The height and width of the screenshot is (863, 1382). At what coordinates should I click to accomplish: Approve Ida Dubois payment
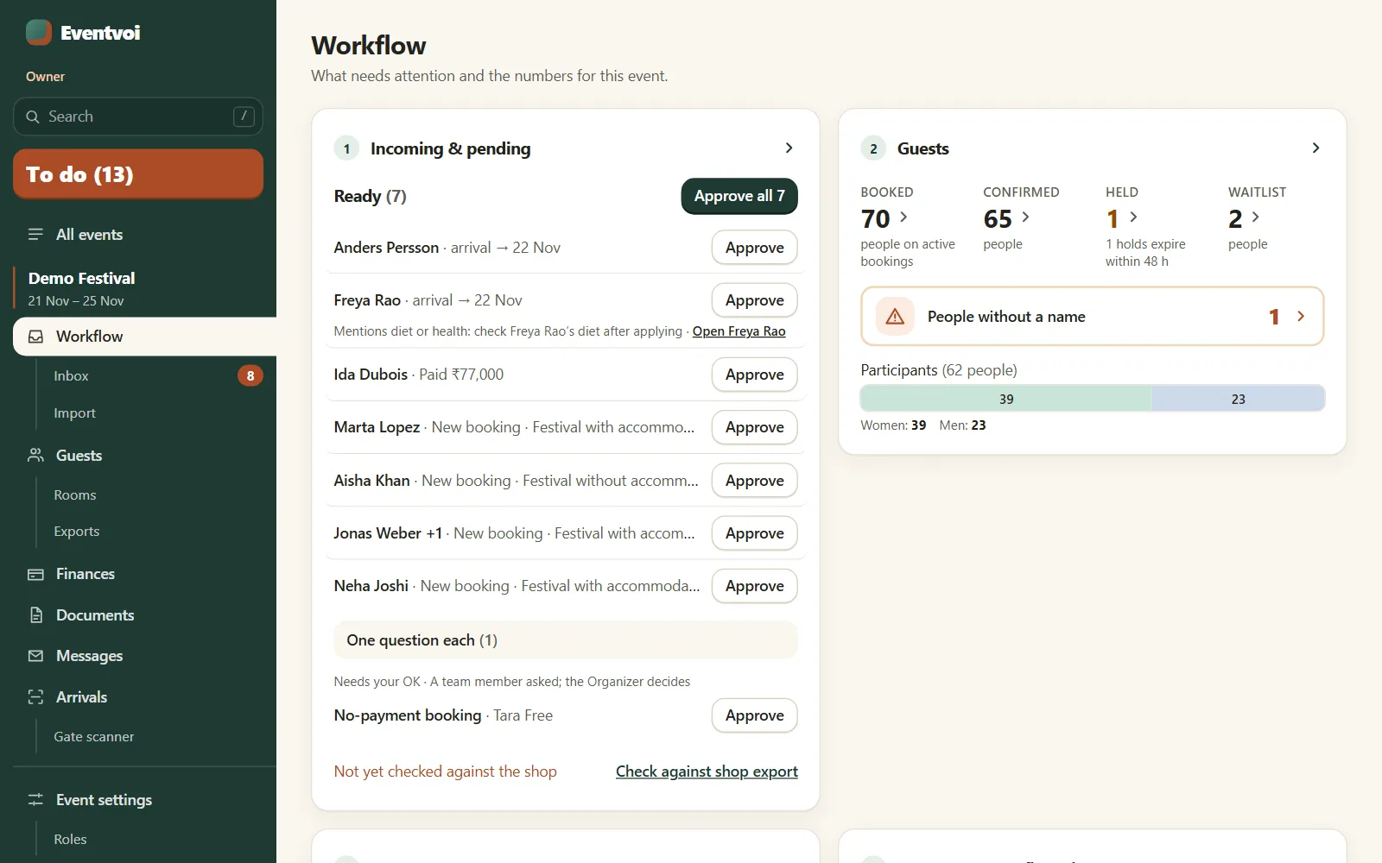755,375
